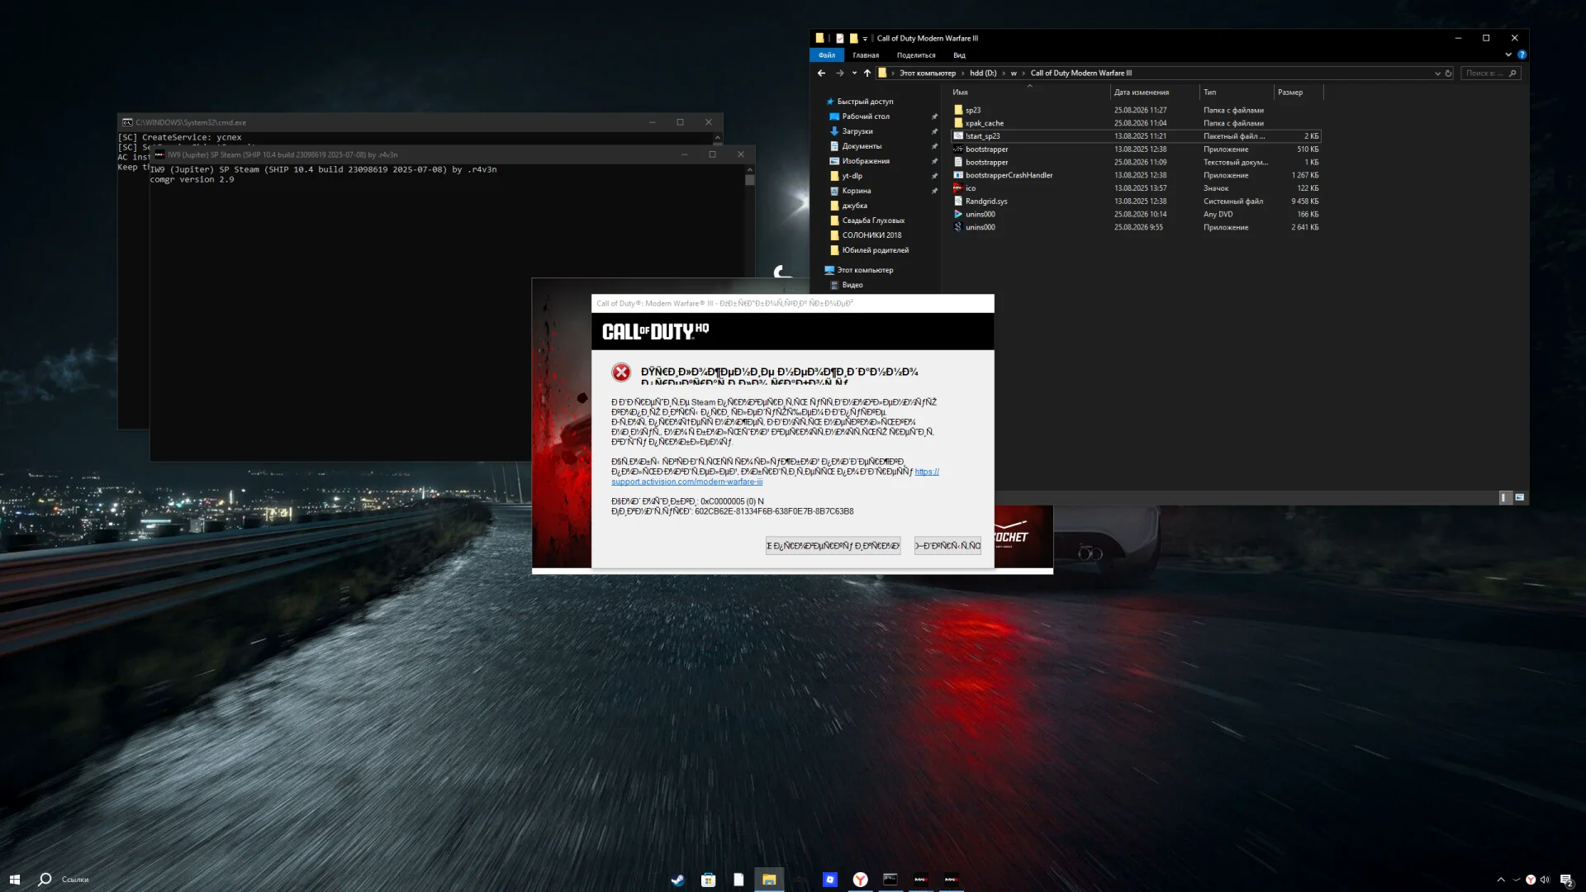Open Microsoft Store from the taskbar
The image size is (1586, 892).
point(708,880)
